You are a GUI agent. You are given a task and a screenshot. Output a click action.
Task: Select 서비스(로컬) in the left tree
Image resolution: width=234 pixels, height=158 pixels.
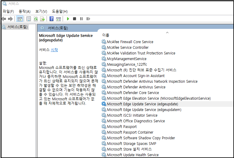tap(18, 27)
